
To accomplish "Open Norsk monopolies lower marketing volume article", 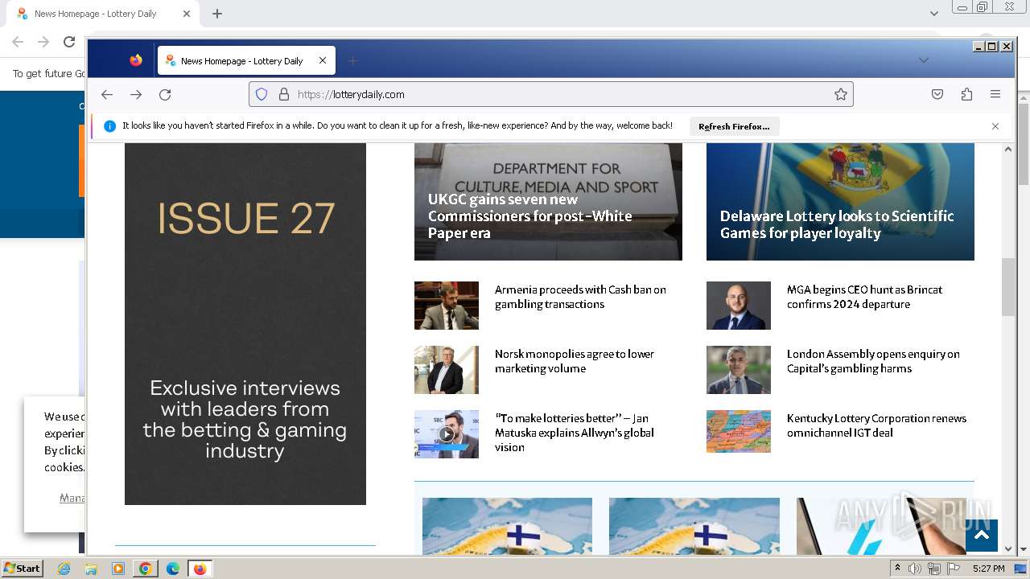I will pos(575,361).
